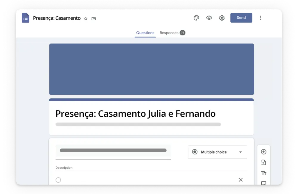The image size is (298, 194).
Task: Add an image from the sidebar
Action: pos(264,183)
